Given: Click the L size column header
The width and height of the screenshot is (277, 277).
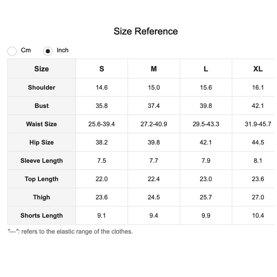Looking at the screenshot, I should 206,69.
